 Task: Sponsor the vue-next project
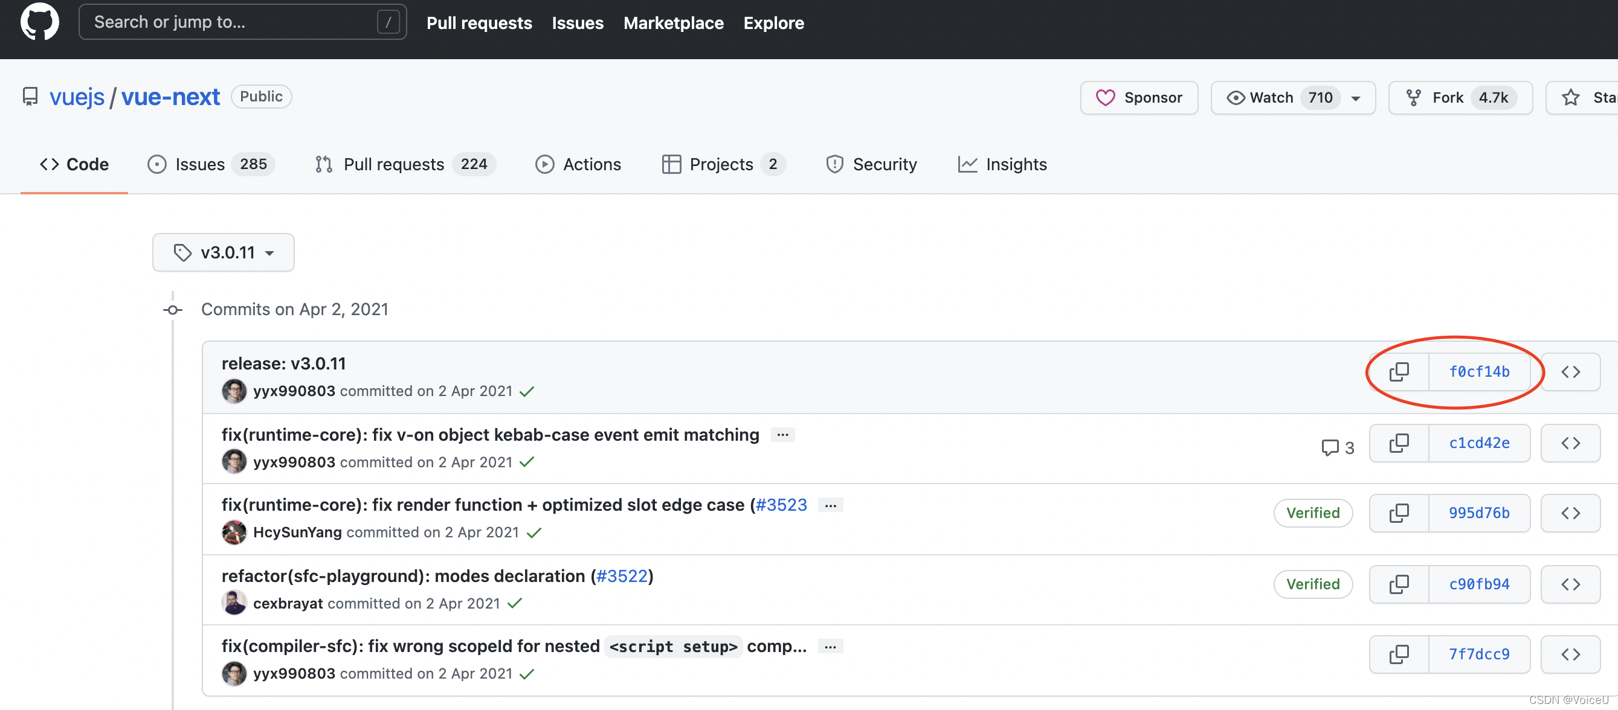coord(1139,97)
